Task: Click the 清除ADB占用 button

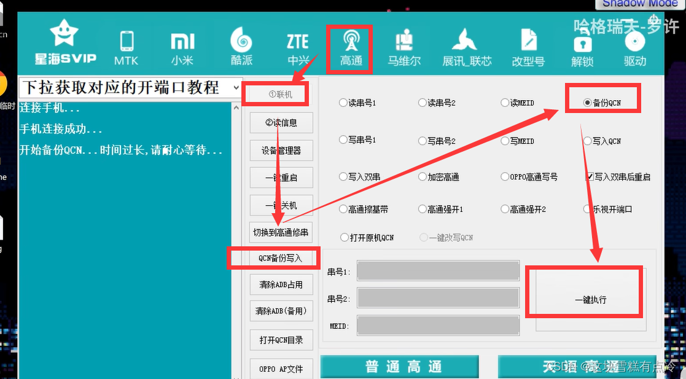Action: tap(281, 284)
